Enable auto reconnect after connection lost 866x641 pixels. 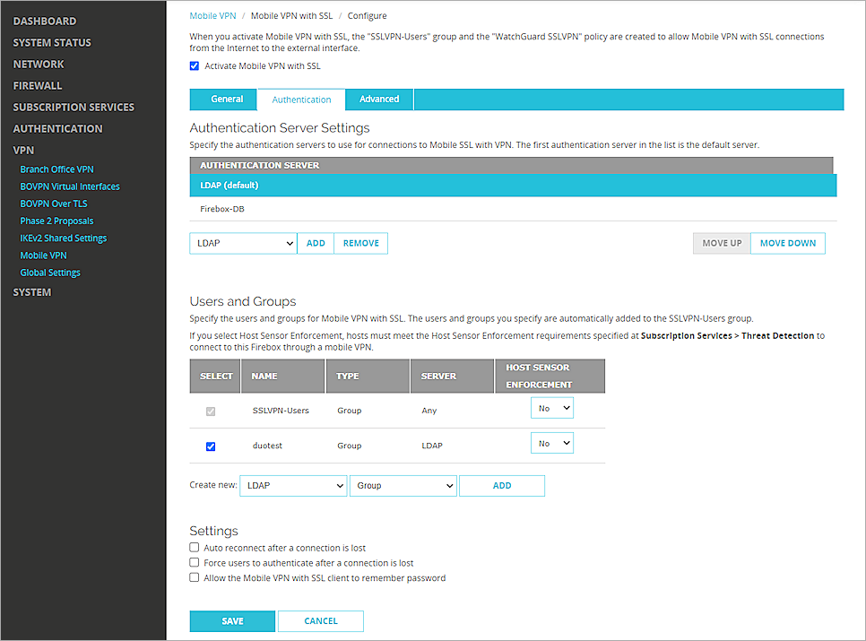point(194,547)
